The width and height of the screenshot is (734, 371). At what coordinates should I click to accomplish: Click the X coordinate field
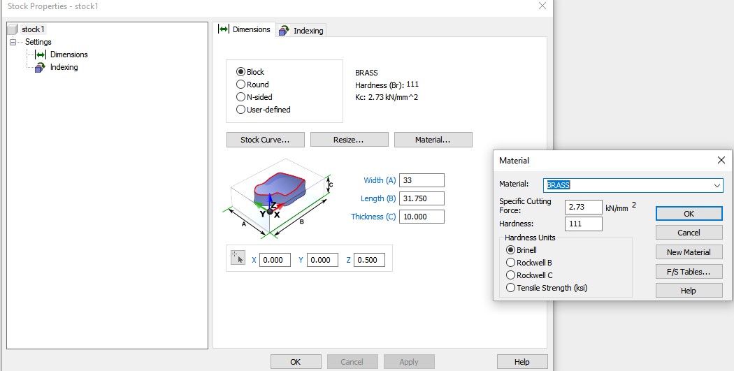click(275, 260)
